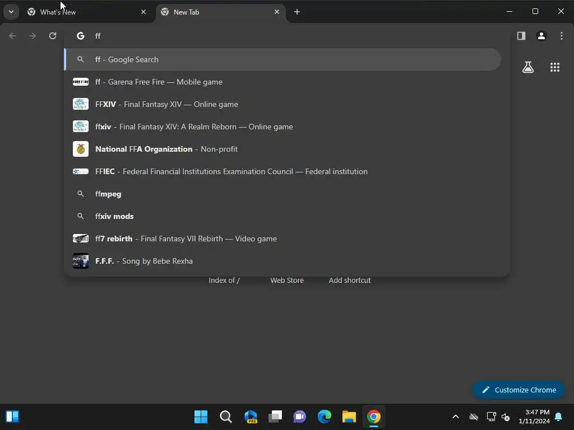The width and height of the screenshot is (574, 430).
Task: Switch to the What's New tab
Action: 87,12
